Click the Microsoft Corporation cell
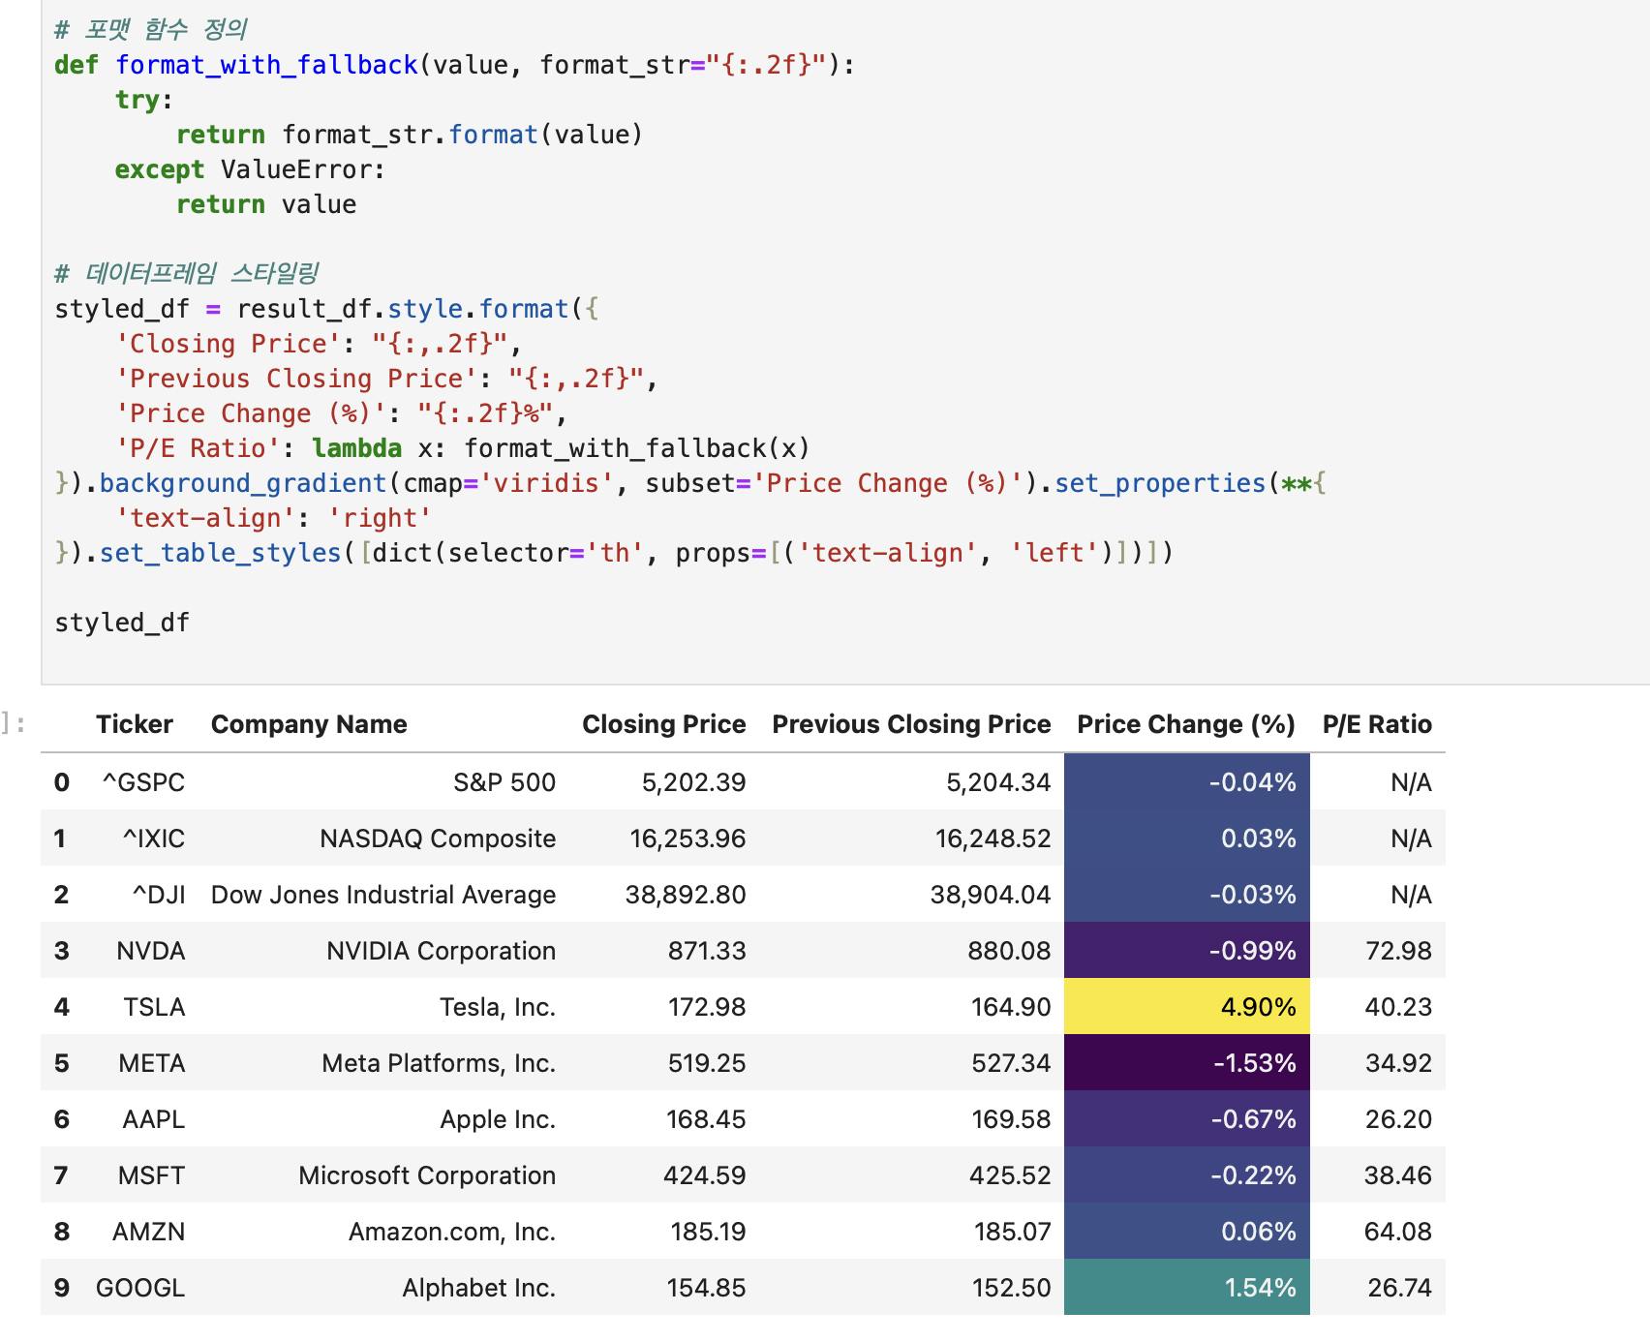This screenshot has width=1650, height=1342. pos(427,1175)
